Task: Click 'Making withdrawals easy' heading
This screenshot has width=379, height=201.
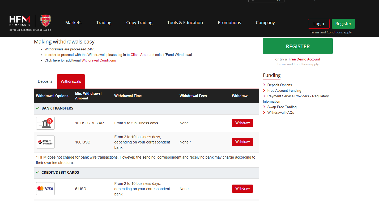Action: (x=64, y=42)
